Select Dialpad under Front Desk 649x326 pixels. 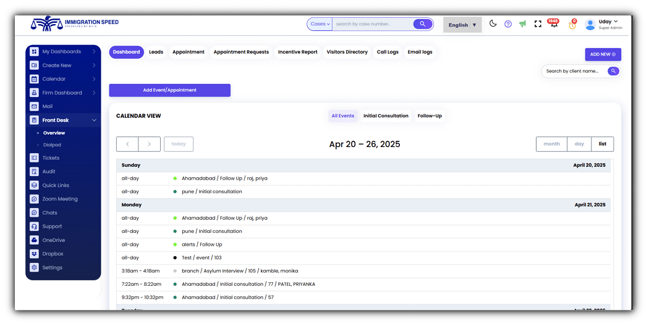pyautogui.click(x=52, y=145)
